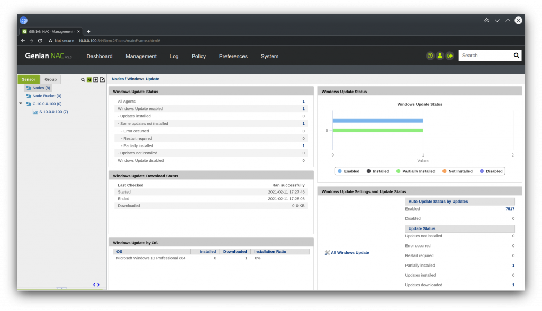This screenshot has width=542, height=311.
Task: Collapse the C-10.0.0.100 tree node
Action: (x=21, y=104)
